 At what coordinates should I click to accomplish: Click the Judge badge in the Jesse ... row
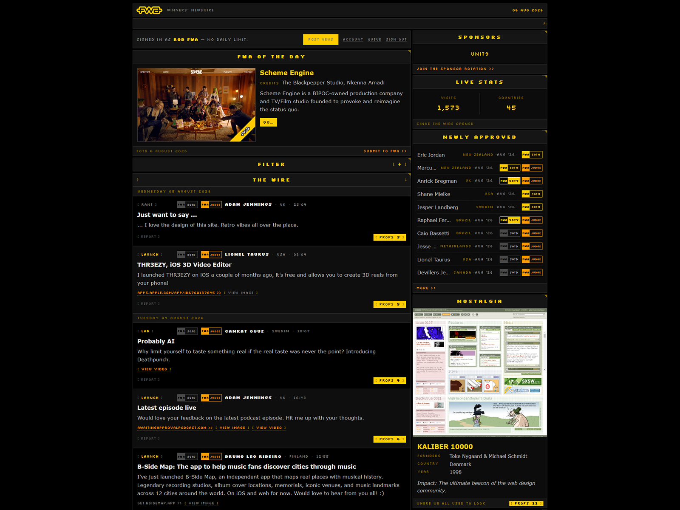coord(532,246)
